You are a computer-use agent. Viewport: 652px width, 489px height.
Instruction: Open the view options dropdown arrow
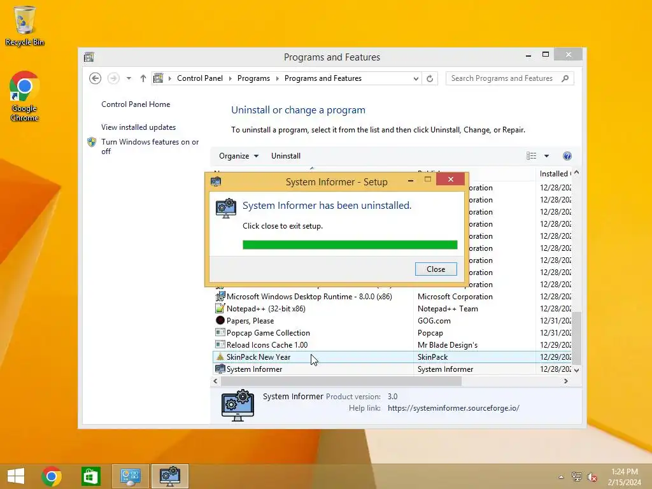point(546,156)
